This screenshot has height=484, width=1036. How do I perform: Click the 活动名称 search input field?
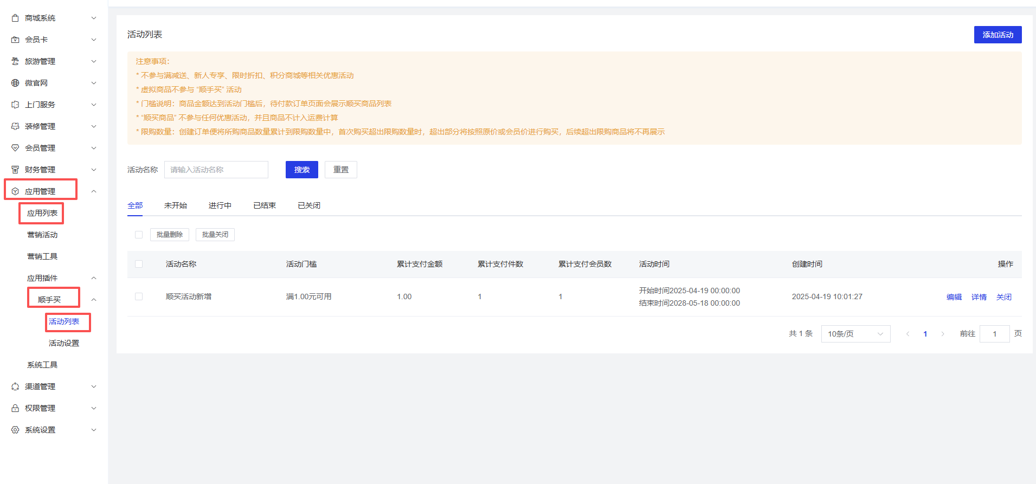pyautogui.click(x=216, y=170)
